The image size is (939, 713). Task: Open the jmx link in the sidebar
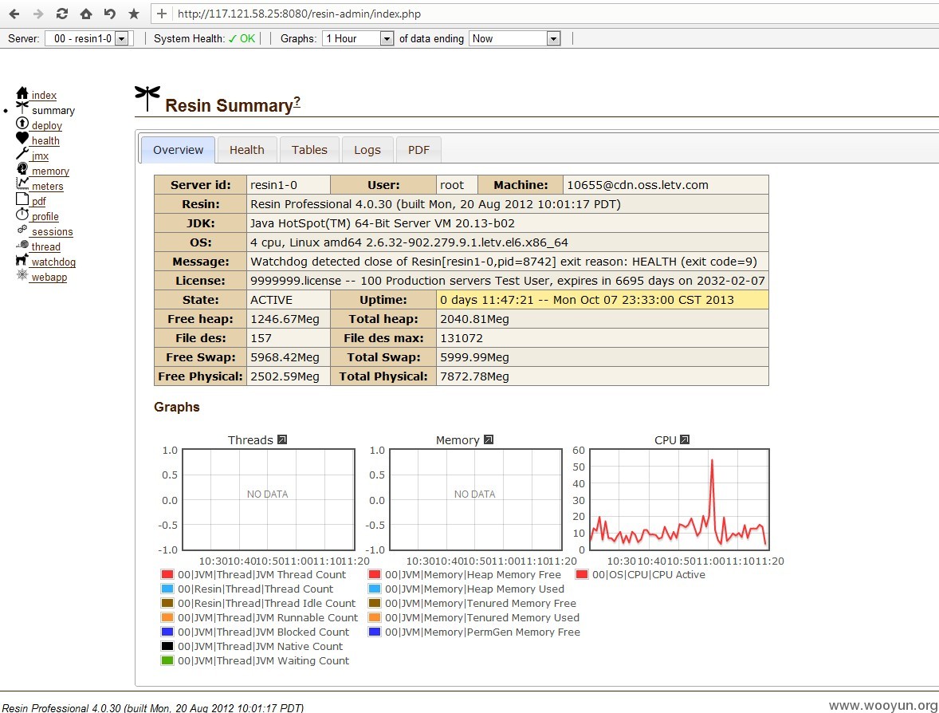click(x=40, y=156)
